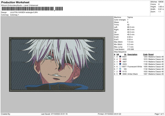Click the EndX value 0.00 in

(x=130, y=37)
